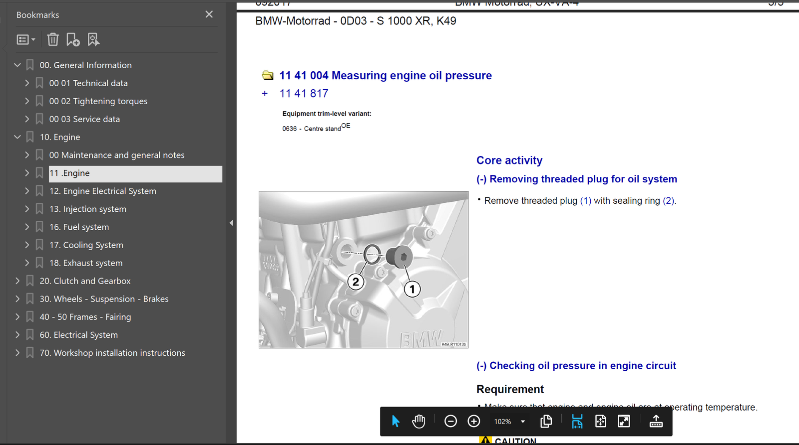Image resolution: width=799 pixels, height=445 pixels.
Task: Zoom out with the minus icon
Action: pos(450,422)
